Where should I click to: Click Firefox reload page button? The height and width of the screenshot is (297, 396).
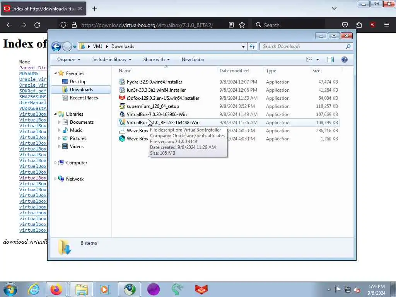point(37,25)
